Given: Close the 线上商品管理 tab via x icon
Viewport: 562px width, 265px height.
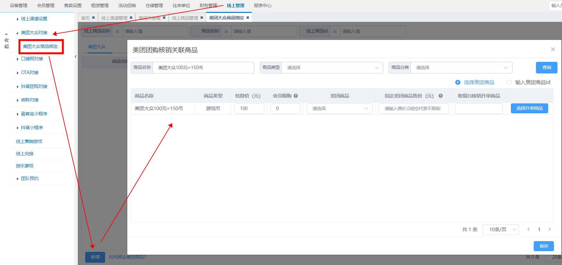Looking at the screenshot, I should point(202,18).
